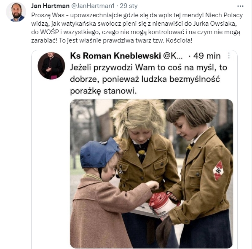The width and height of the screenshot is (252, 249).
Task: Expand the embedded colorized photo
Action: click(x=151, y=174)
